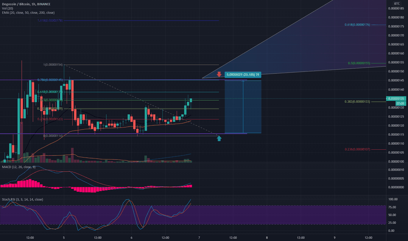The image size is (408, 241).
Task: Click the Stoch RSI (3, 3, 14, 14, close) label
Action: tap(22, 199)
